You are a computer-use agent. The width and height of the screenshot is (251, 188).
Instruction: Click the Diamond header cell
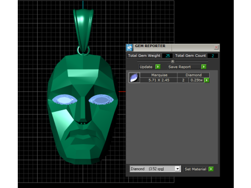193,75
